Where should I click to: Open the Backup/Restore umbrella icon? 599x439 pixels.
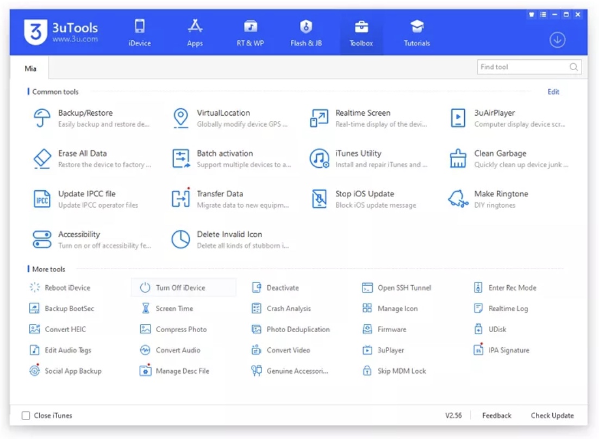tap(42, 118)
